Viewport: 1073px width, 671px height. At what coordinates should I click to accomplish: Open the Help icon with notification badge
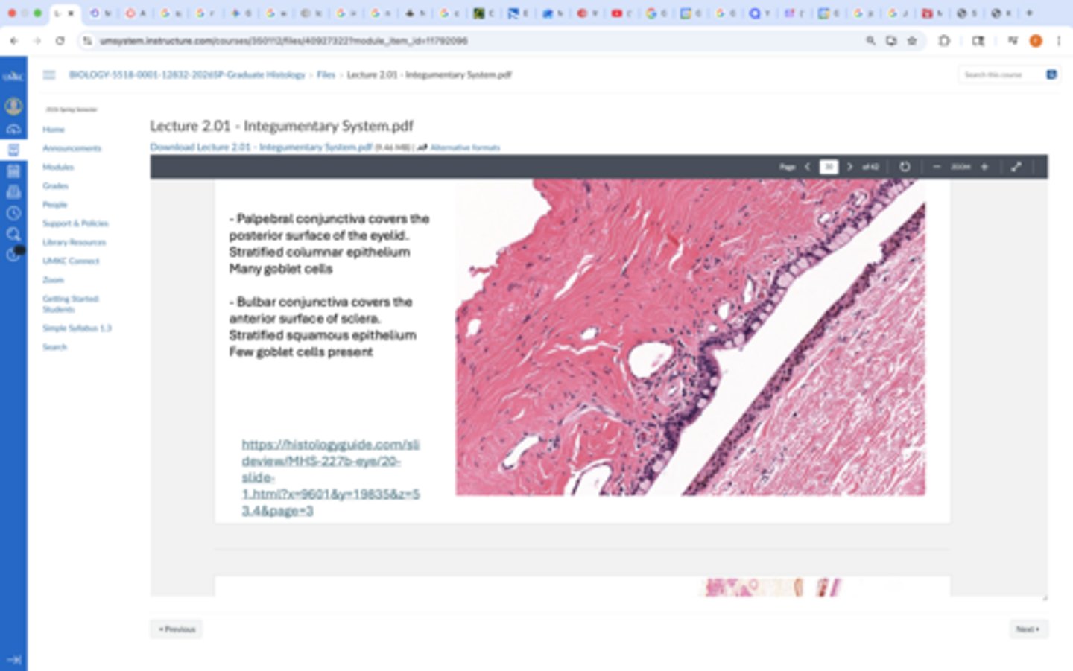[15, 254]
